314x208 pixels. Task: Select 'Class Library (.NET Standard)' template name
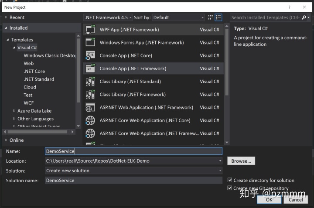tap(130, 82)
